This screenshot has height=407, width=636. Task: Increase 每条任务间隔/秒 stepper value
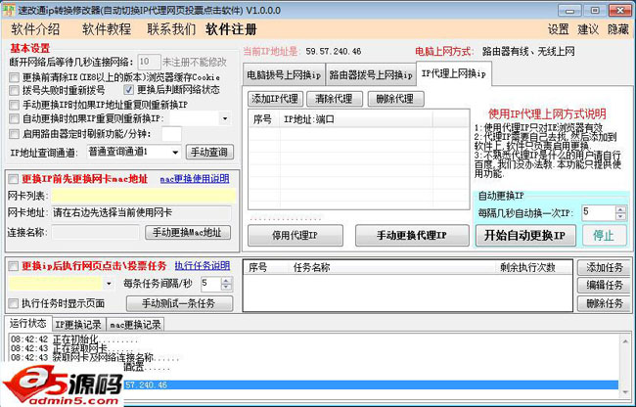[x=227, y=280]
